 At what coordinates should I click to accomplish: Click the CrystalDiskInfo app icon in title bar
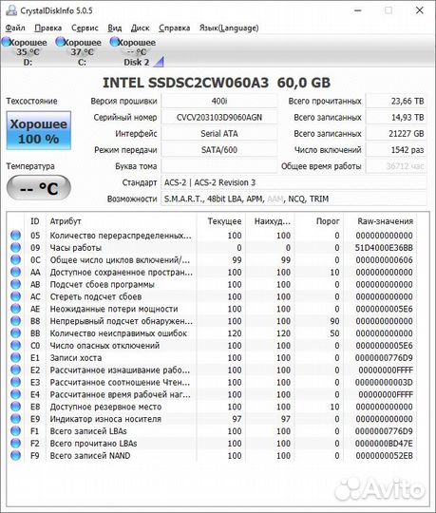[11, 10]
